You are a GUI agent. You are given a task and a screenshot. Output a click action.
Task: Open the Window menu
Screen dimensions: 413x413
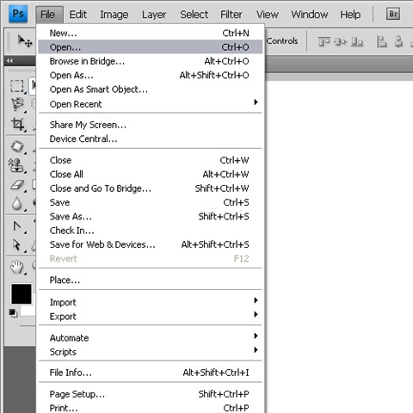coord(310,15)
